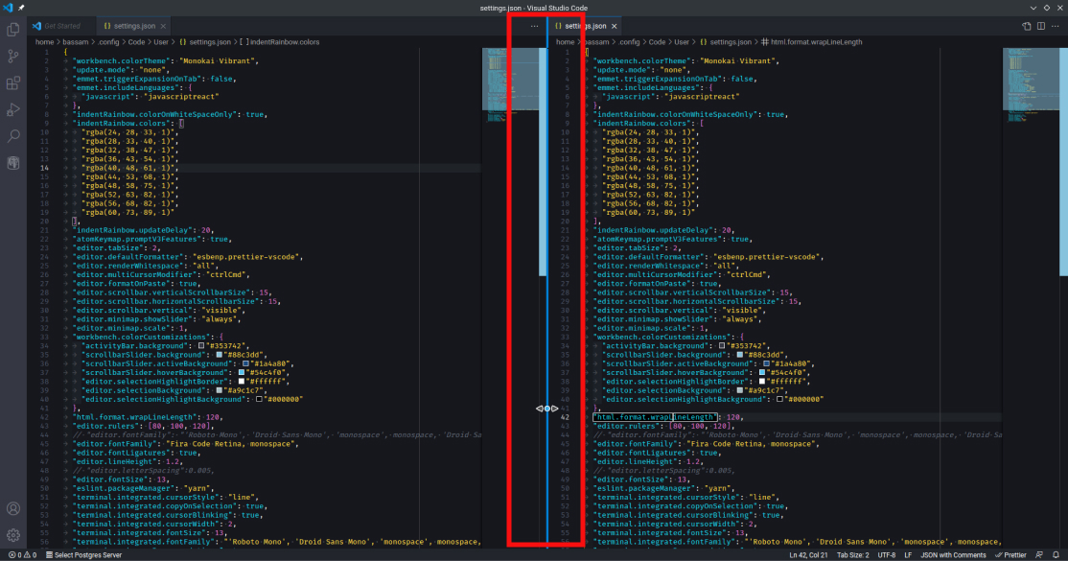The height and width of the screenshot is (561, 1068).
Task: Close the right settings.json tab
Action: point(615,26)
